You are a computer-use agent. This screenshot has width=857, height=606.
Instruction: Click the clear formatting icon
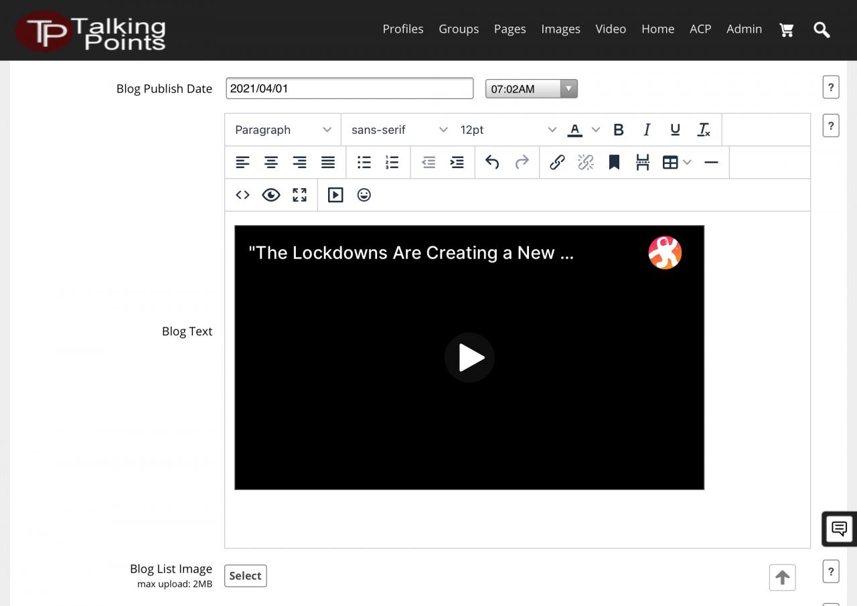(703, 130)
